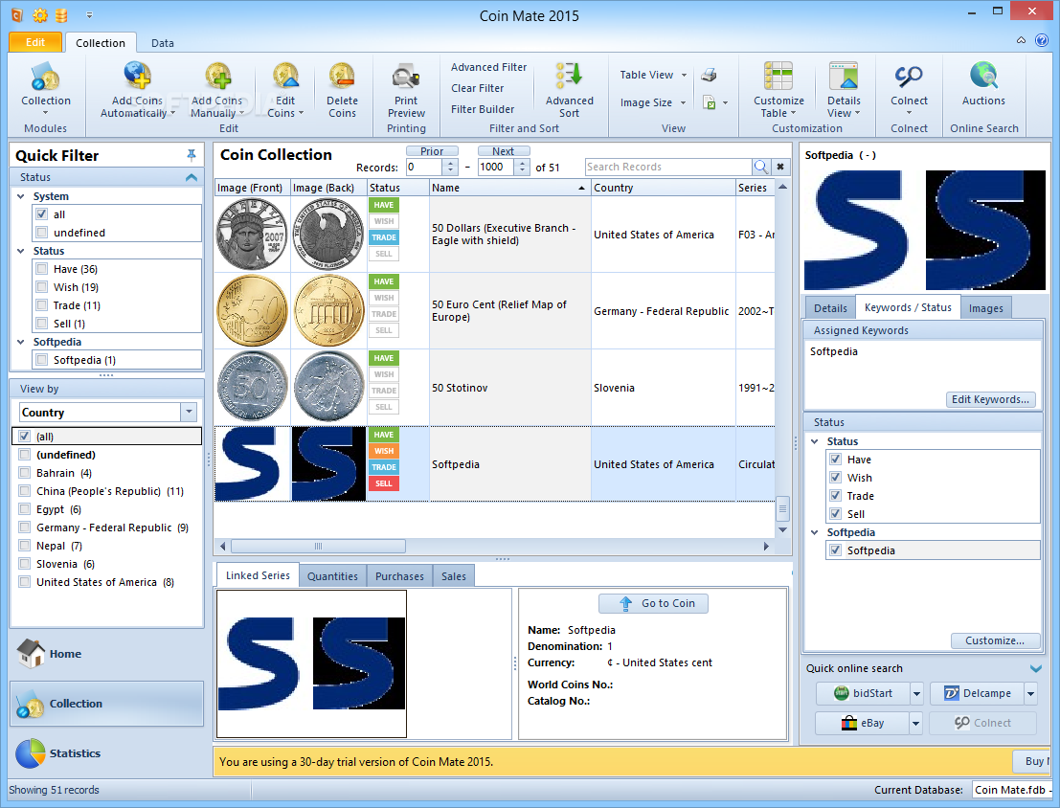Open the Purchases tab
The width and height of the screenshot is (1060, 808).
(x=399, y=576)
